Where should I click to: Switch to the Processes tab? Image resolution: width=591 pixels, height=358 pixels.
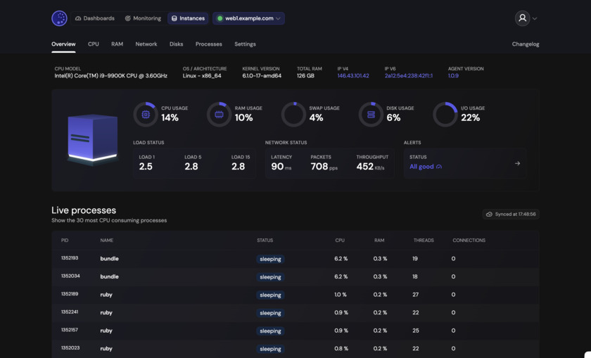pyautogui.click(x=208, y=44)
